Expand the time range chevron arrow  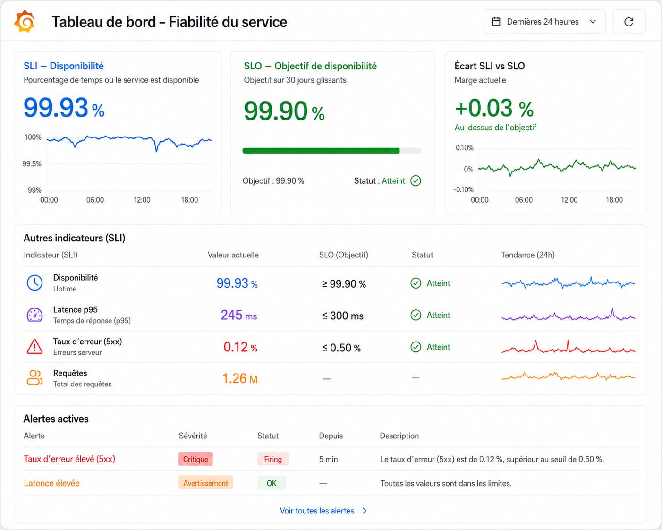coord(593,22)
